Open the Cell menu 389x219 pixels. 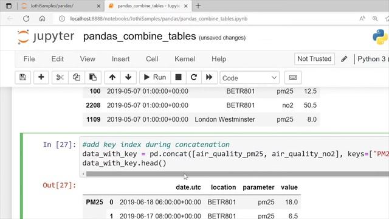pos(152,59)
